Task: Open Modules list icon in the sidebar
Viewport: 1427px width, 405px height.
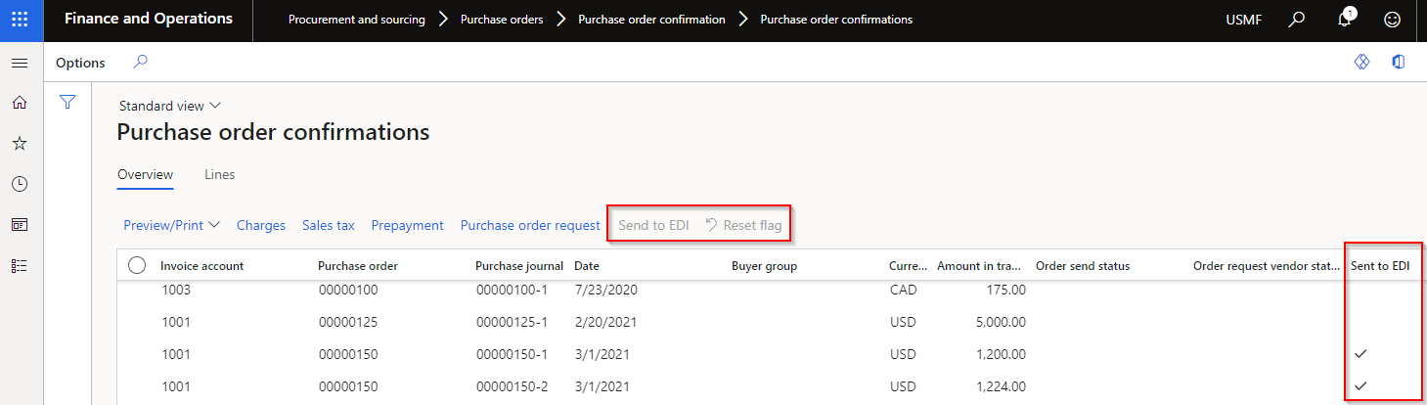Action: tap(20, 265)
